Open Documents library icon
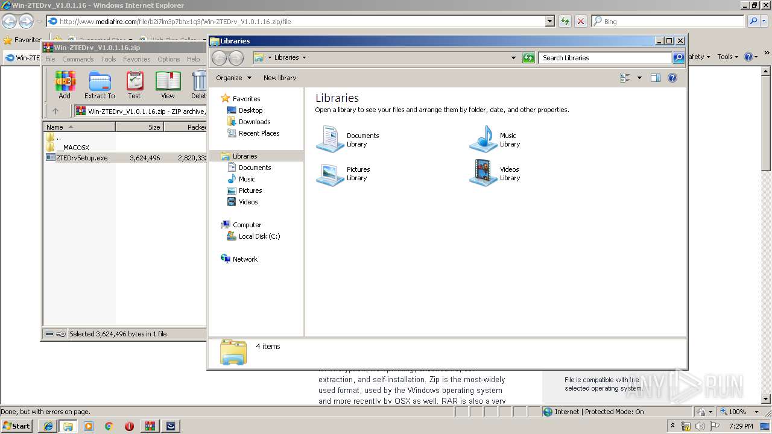The height and width of the screenshot is (434, 772). [330, 139]
